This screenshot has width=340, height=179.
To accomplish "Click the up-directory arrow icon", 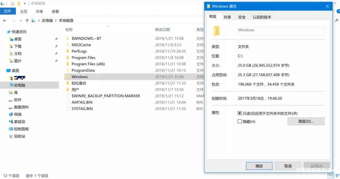I will click(x=27, y=20).
